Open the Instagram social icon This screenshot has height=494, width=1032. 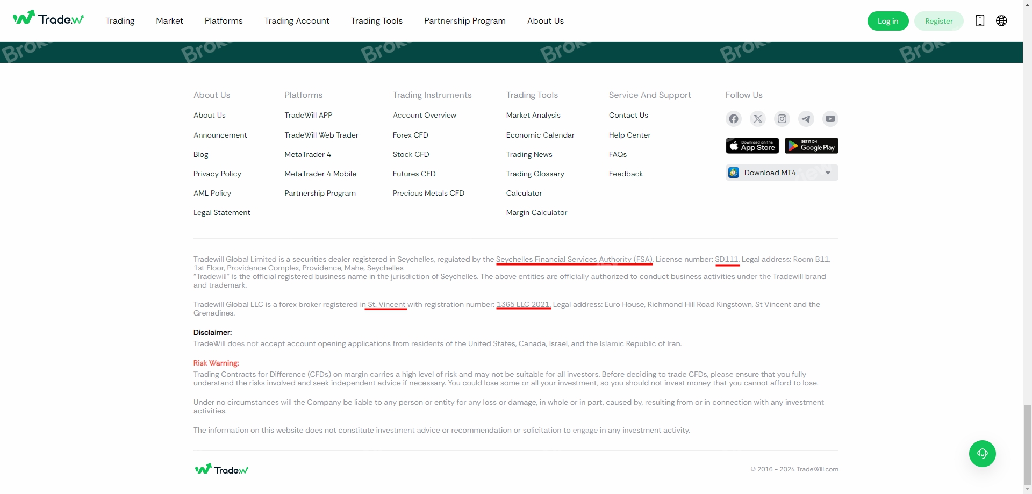[x=782, y=119]
